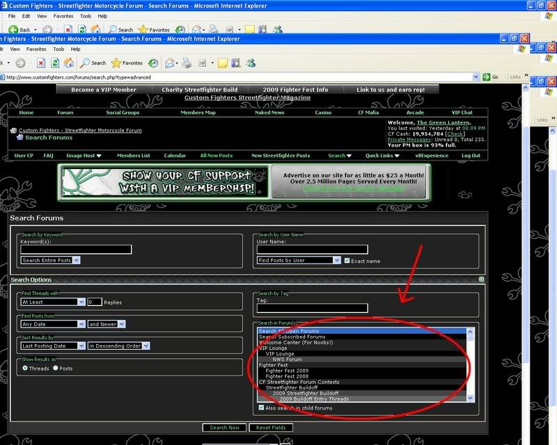The width and height of the screenshot is (557, 445).
Task: Toggle Also search in child forums checkbox
Action: (262, 407)
